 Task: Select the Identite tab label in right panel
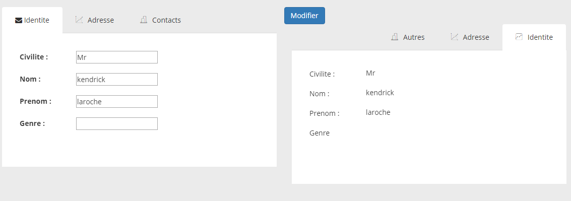540,37
